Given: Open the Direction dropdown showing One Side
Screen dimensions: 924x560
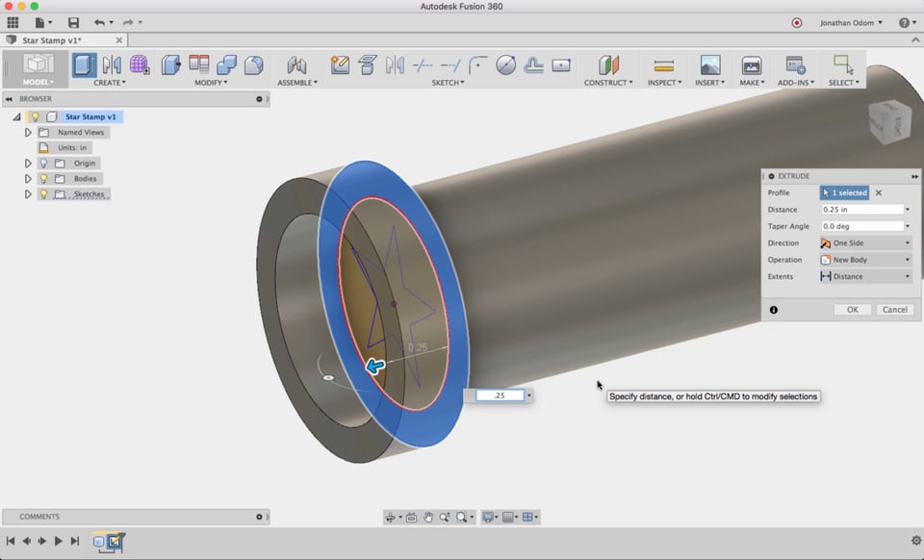Looking at the screenshot, I should (864, 243).
